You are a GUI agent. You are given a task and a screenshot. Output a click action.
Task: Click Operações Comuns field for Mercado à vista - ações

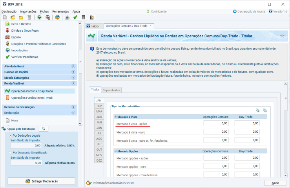point(216,123)
